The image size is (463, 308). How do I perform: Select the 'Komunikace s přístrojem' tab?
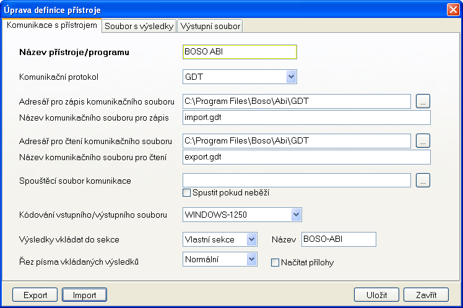pyautogui.click(x=52, y=25)
